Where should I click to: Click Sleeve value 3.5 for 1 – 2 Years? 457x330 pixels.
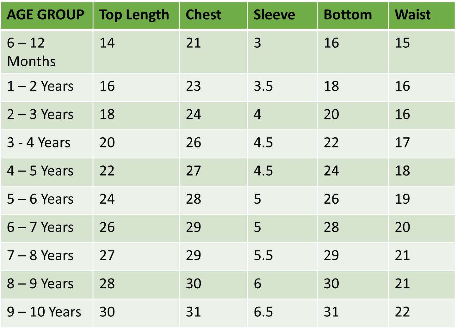(x=263, y=86)
